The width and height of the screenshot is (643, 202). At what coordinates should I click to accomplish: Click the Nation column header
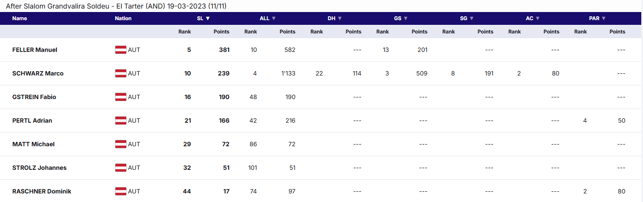123,18
